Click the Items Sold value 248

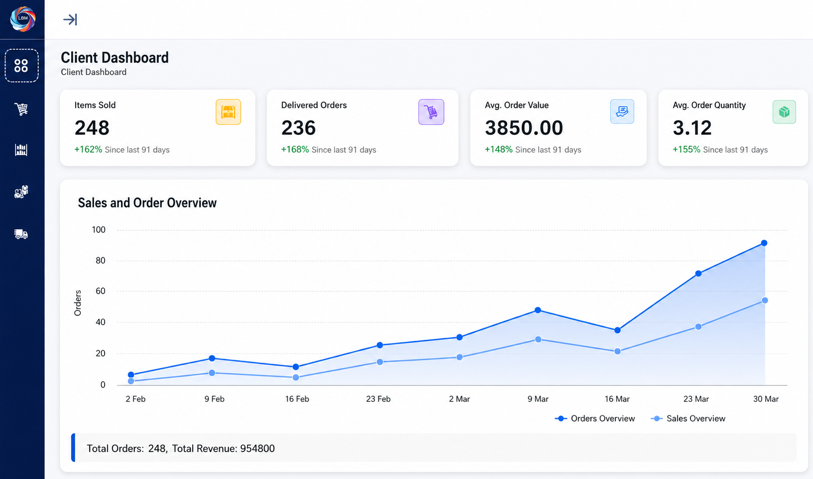coord(92,128)
